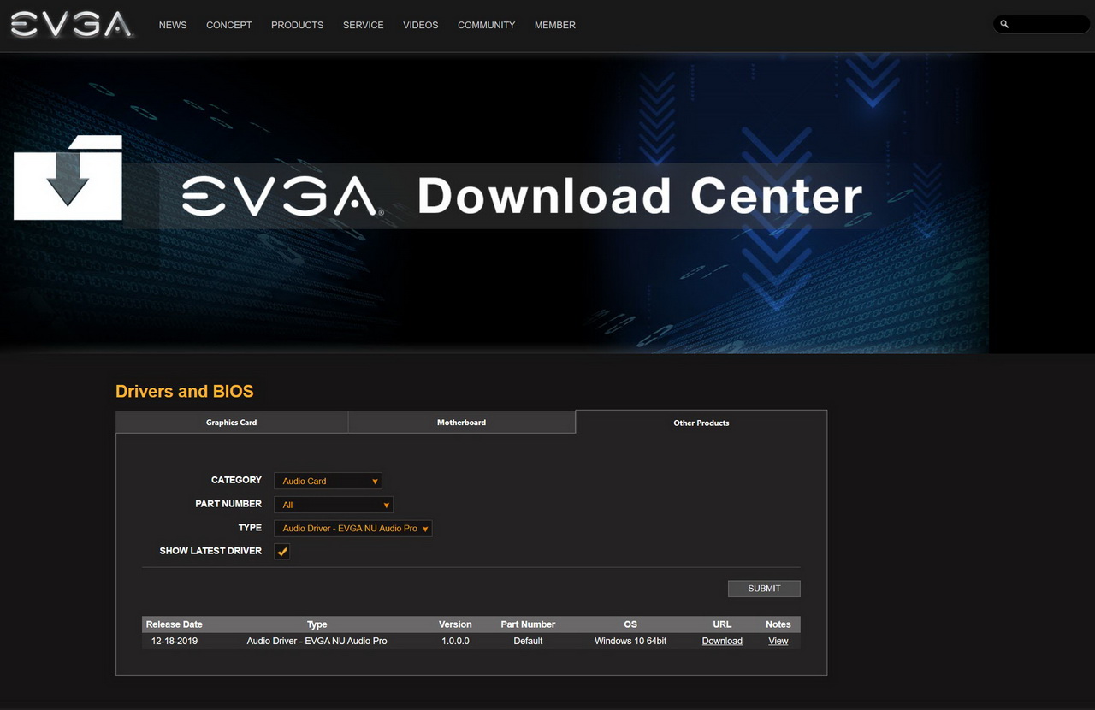Switch to the Motherboard tab
The image size is (1095, 710).
(x=462, y=422)
